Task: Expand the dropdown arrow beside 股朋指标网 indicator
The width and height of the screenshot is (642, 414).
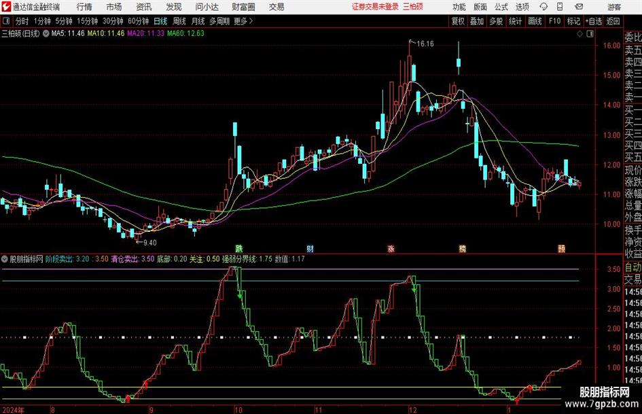Action: 5,259
